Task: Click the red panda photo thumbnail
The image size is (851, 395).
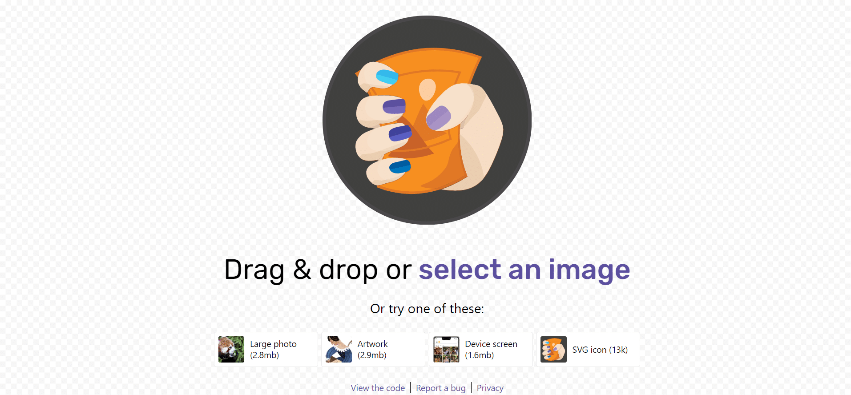Action: click(x=231, y=349)
